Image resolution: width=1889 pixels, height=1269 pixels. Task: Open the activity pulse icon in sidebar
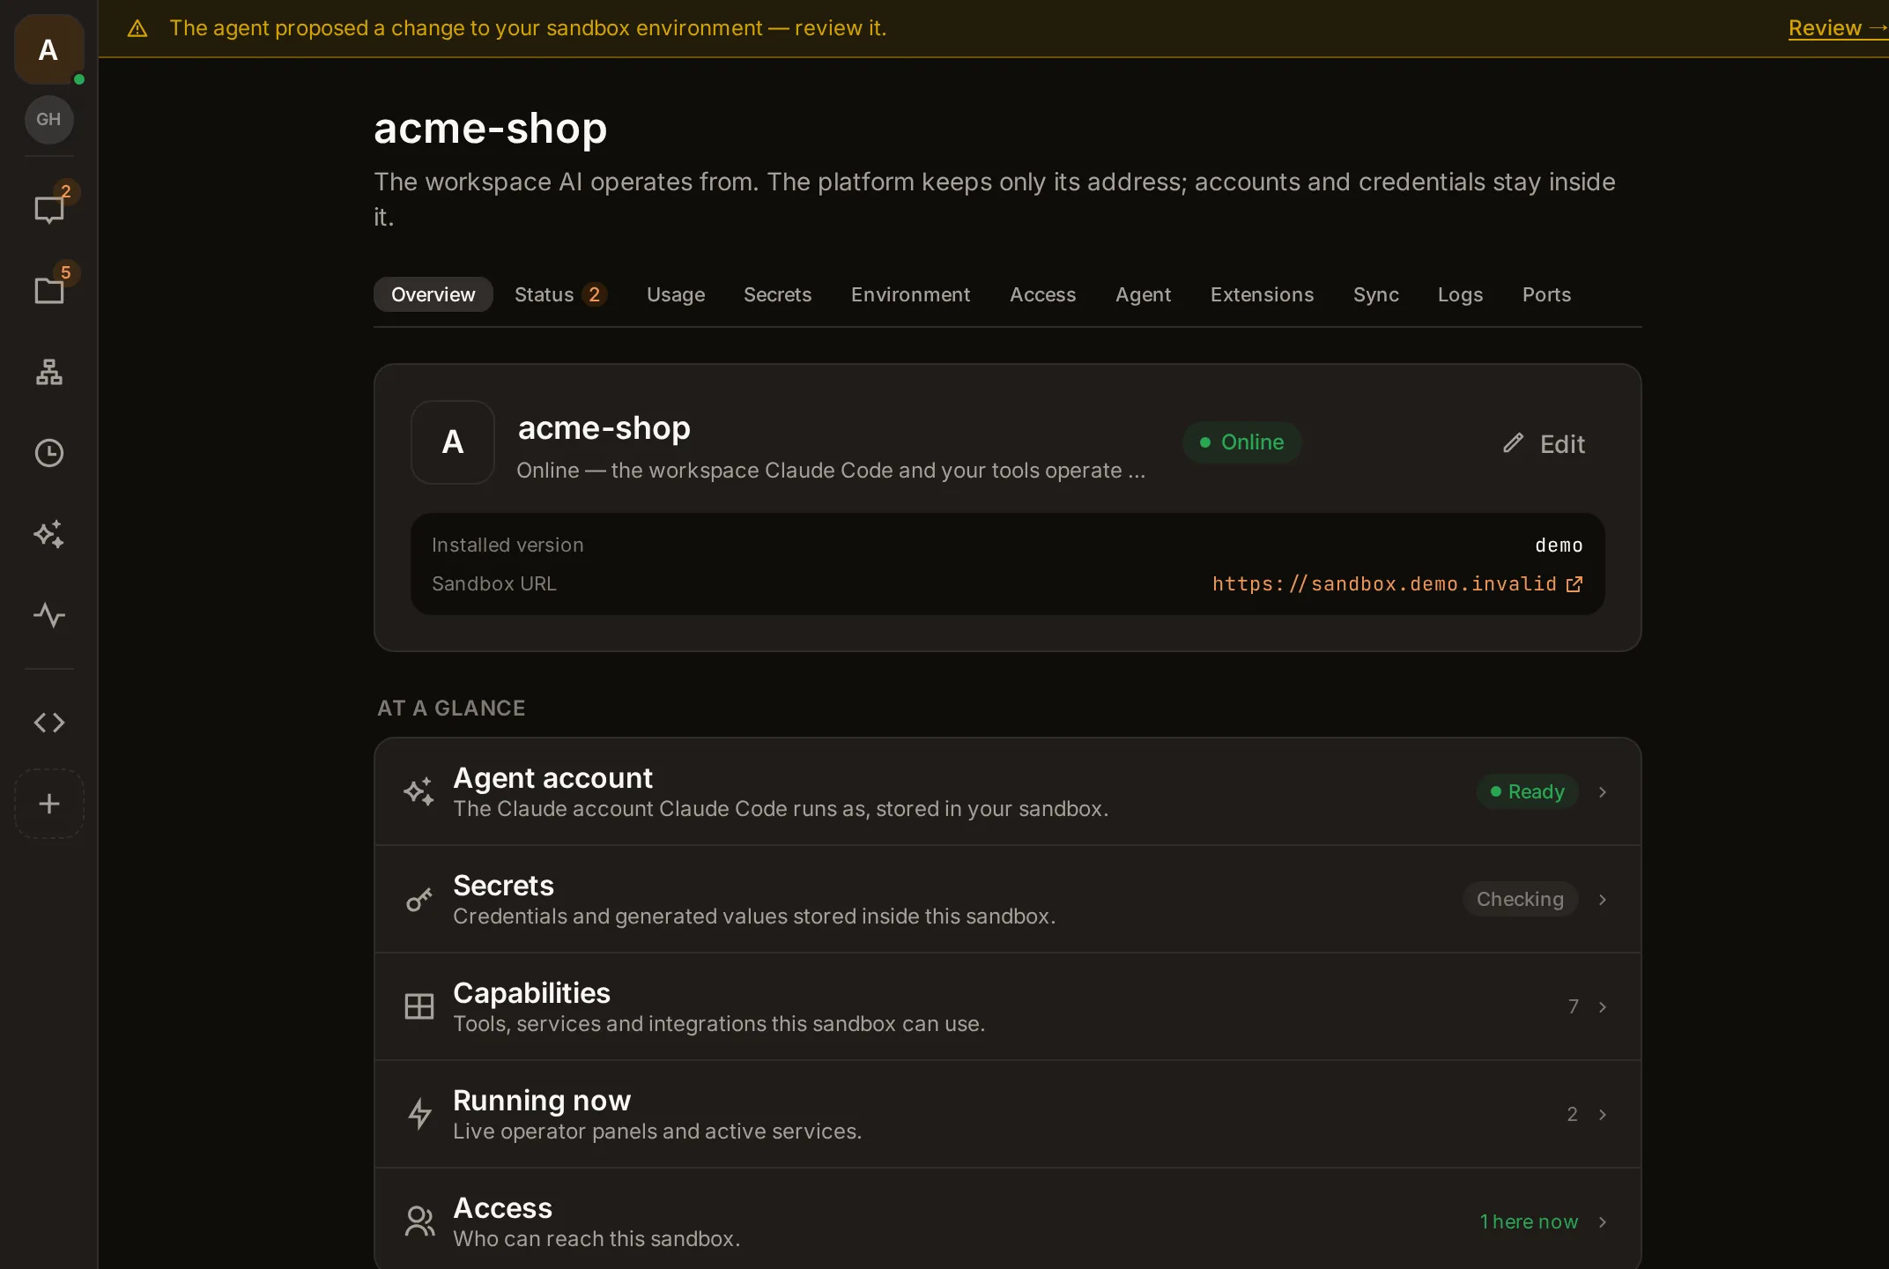point(48,615)
